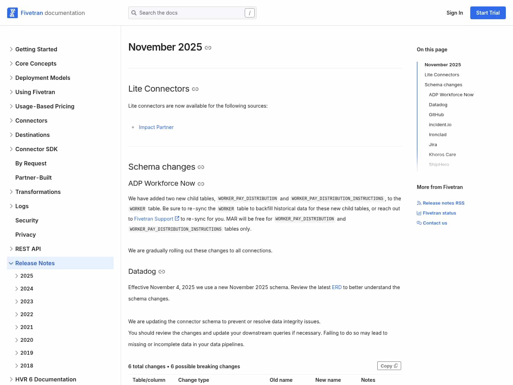The height and width of the screenshot is (385, 513).
Task: Click anchor icon beside Schema changes heading
Action: coord(201,167)
